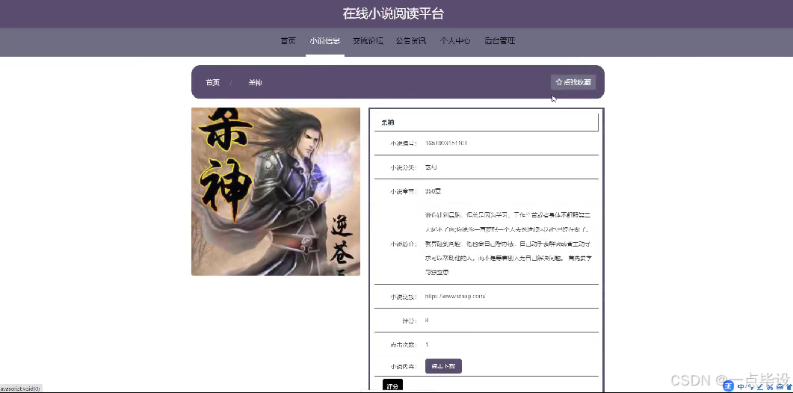Viewport: 793px width, 393px height.
Task: Click the 杀神 title in the details panel
Action: click(388, 123)
